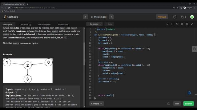
Task: Click on the return result line
Action: coord(106,95)
